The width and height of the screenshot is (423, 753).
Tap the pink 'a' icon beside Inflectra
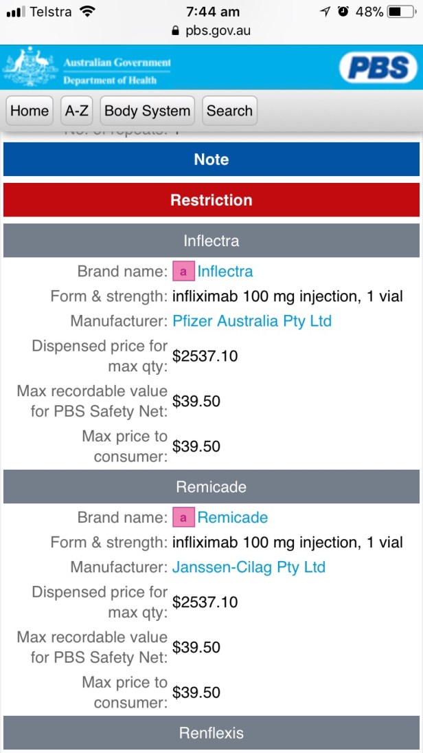point(183,271)
